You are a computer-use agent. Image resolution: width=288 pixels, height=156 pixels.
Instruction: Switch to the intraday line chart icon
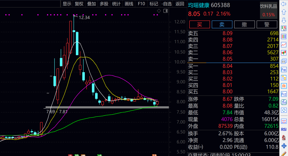tap(284, 45)
